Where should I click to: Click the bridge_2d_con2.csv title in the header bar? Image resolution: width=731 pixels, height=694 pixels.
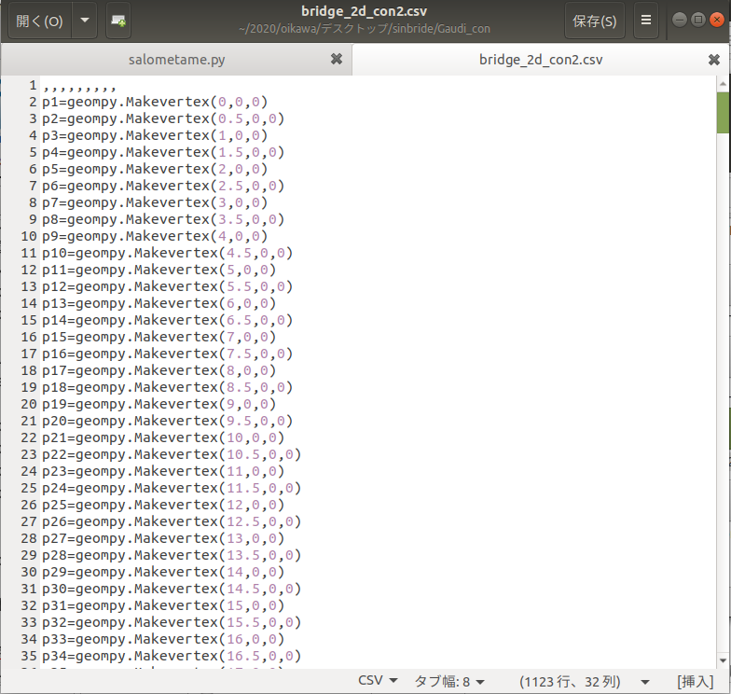coord(364,11)
